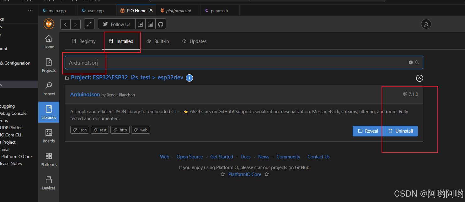Open the user account profile icon
The height and width of the screenshot is (202, 465).
coord(426,24)
